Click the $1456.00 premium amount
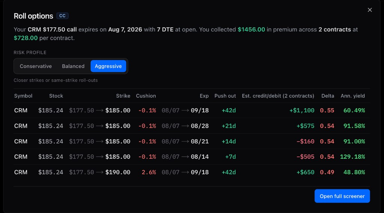The height and width of the screenshot is (213, 384). pyautogui.click(x=251, y=30)
